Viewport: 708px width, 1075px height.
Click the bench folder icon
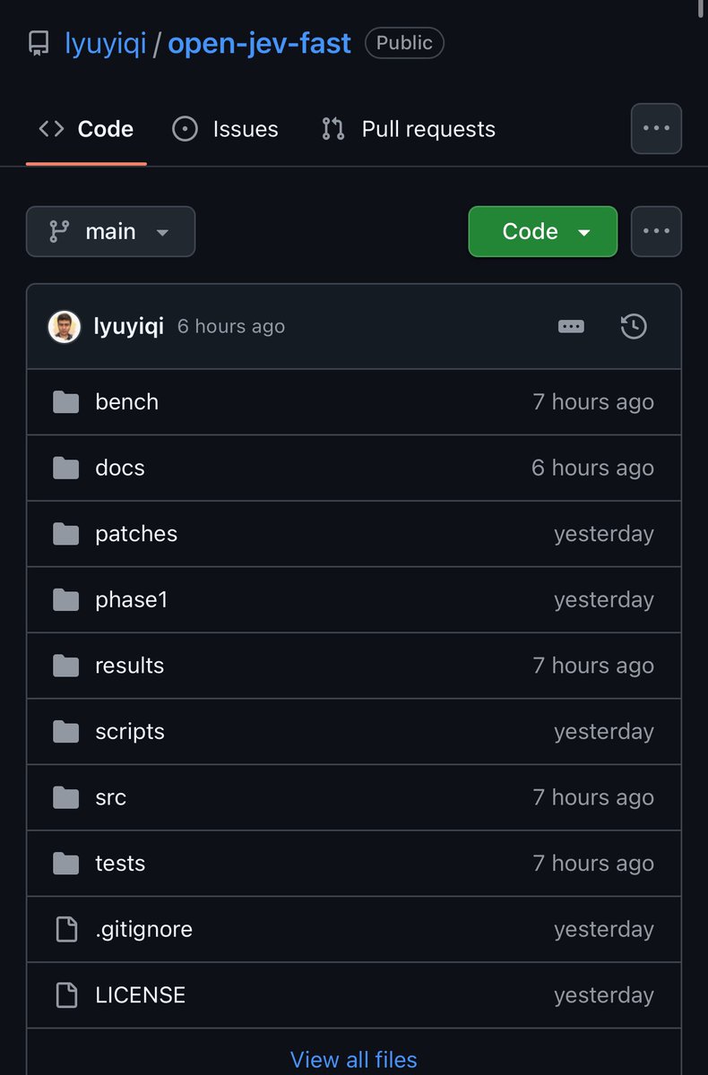[x=65, y=402]
